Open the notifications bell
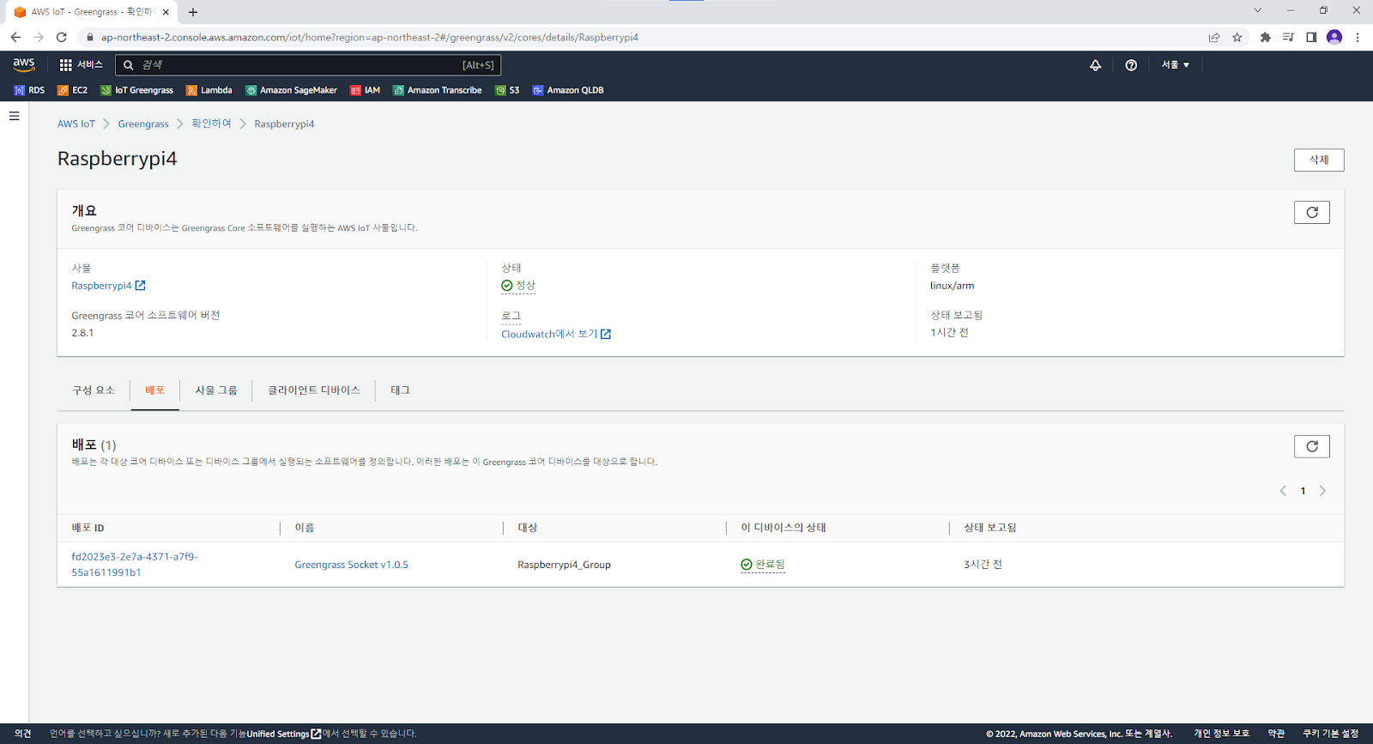The image size is (1373, 744). (1096, 65)
